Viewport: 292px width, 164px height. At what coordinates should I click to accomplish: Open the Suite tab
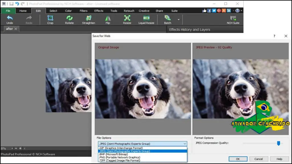click(x=174, y=11)
